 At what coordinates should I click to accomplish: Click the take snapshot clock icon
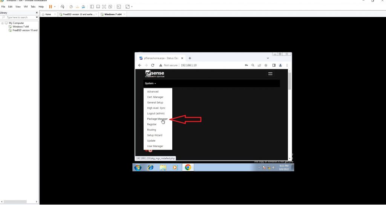71,6
